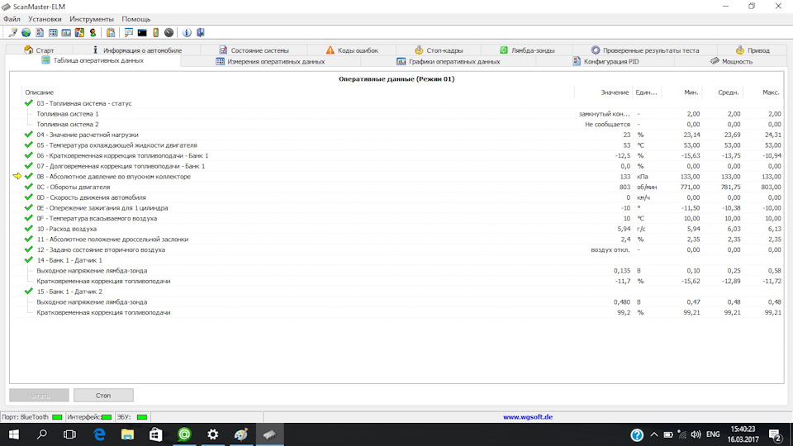The height and width of the screenshot is (446, 793).
Task: Switch to the Старт tab
Action: (x=39, y=50)
